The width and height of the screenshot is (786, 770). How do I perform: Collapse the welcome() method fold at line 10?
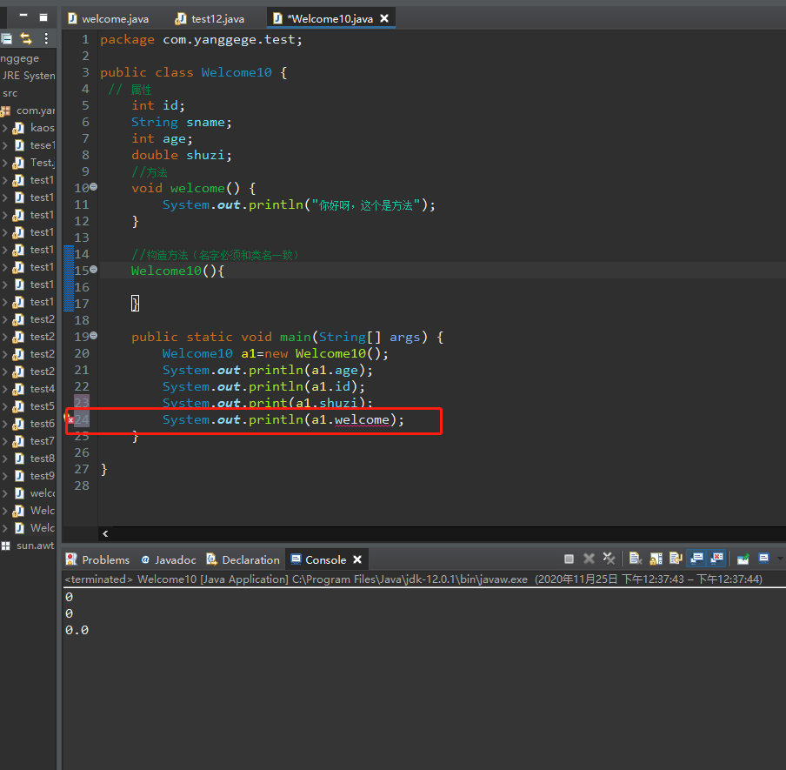94,187
